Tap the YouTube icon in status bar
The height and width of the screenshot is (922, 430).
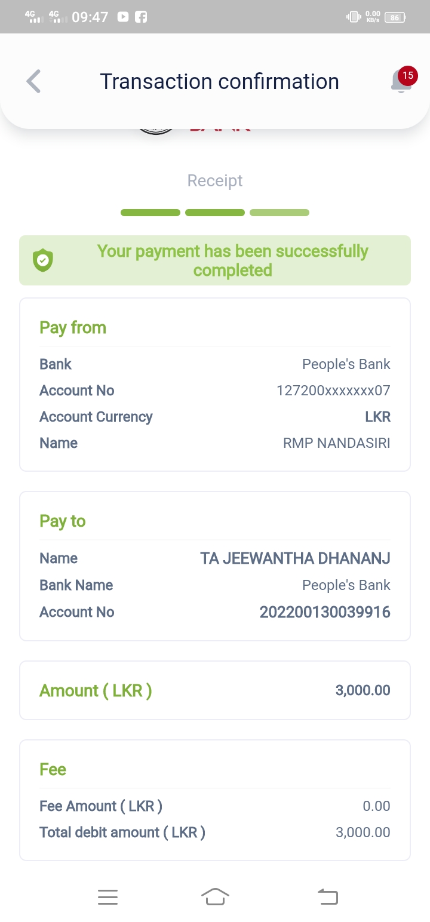pos(123,17)
